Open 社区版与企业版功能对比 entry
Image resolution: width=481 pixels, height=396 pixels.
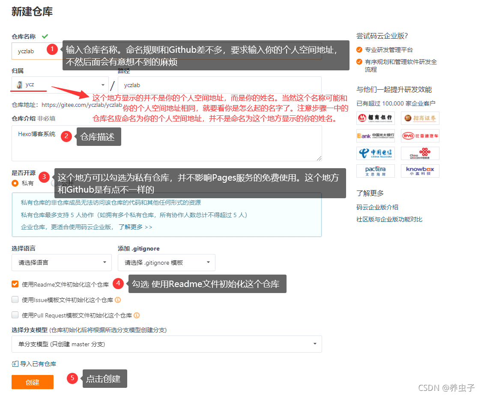[x=389, y=219]
